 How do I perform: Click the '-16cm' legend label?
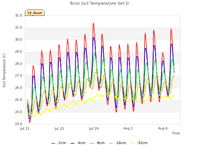[121, 143]
